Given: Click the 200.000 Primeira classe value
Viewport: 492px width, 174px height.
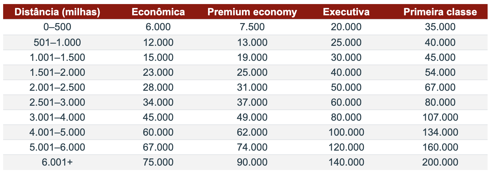Looking at the screenshot, I should (440, 162).
